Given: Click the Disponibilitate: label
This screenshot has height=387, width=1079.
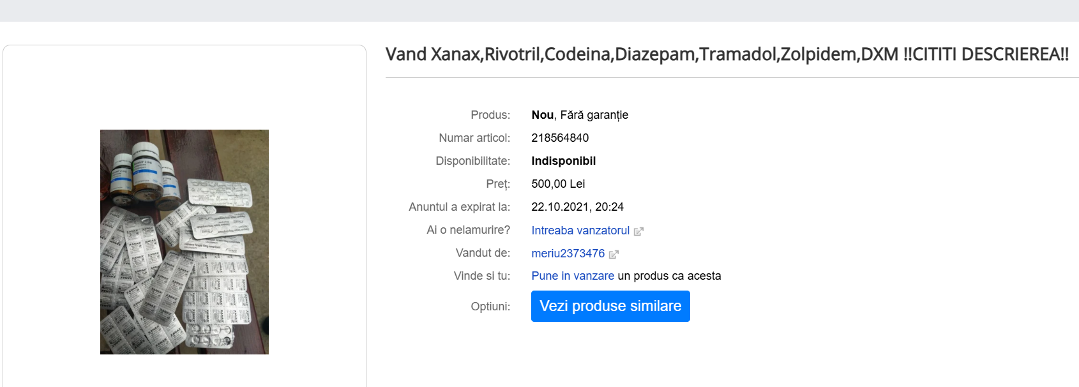Looking at the screenshot, I should click(x=472, y=161).
